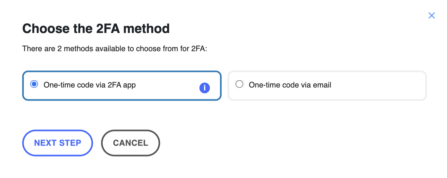Select the email code radio button
This screenshot has height=178, width=447.
point(239,84)
